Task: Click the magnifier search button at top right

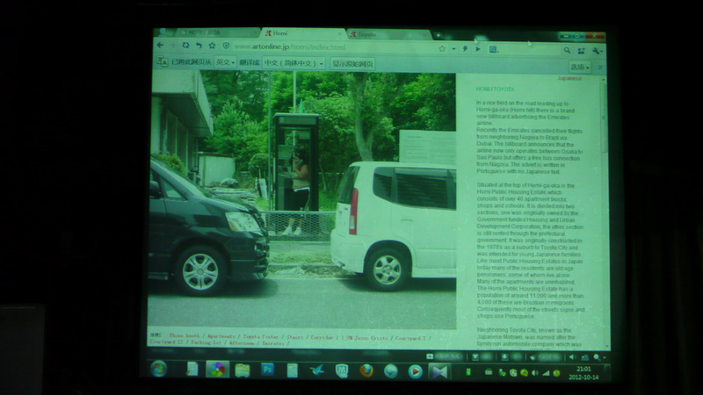Action: [x=567, y=51]
